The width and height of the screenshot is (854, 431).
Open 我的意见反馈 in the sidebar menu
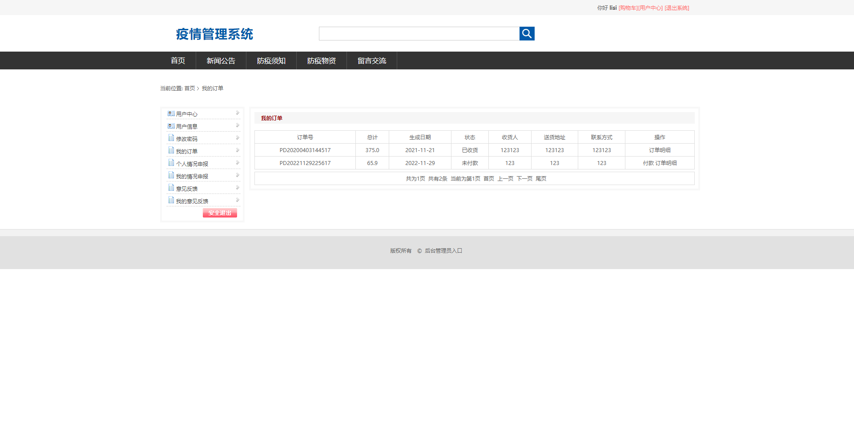[192, 201]
